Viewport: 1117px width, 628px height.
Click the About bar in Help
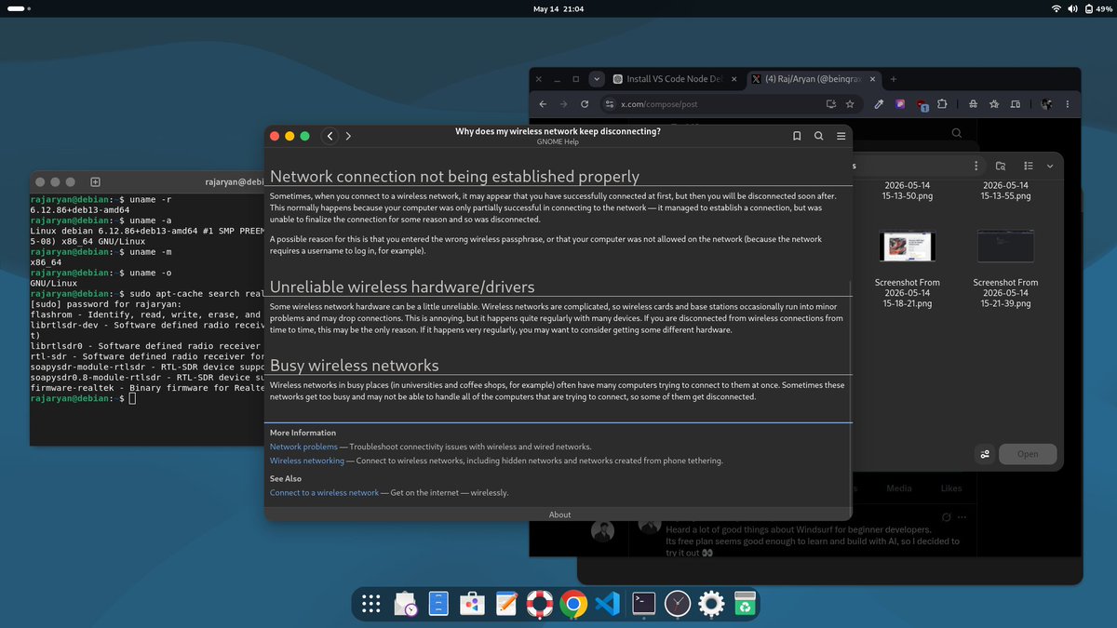559,514
